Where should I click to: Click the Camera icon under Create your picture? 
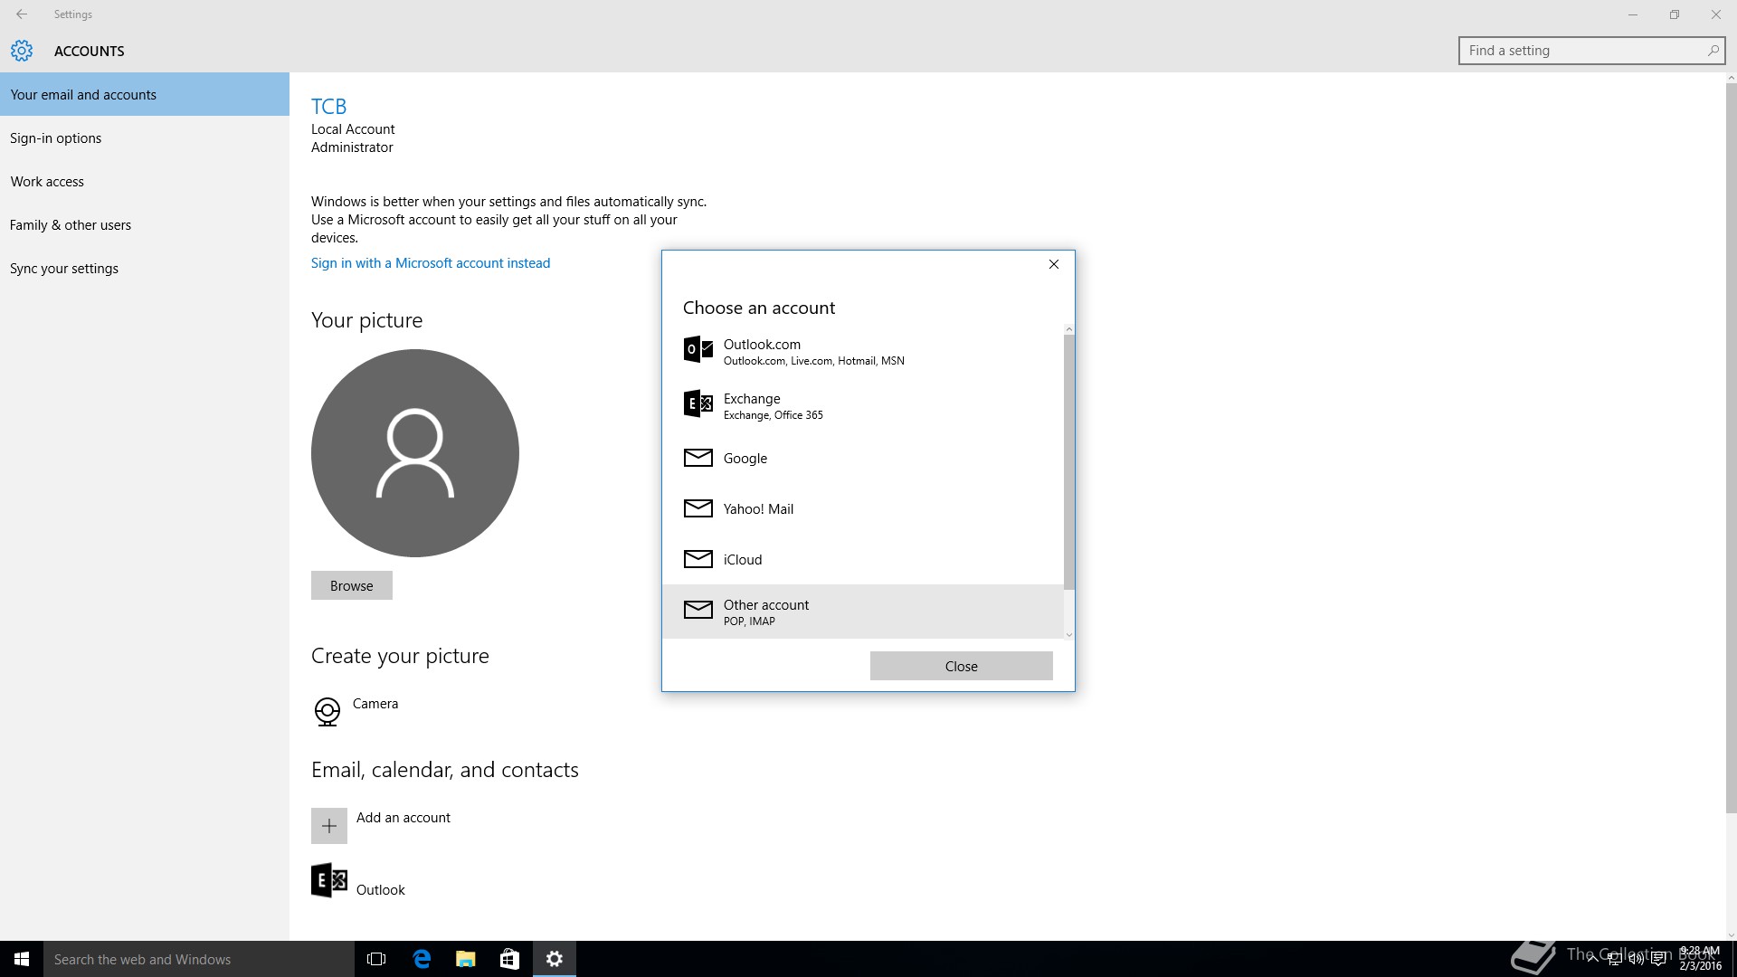(327, 711)
